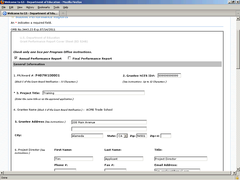Click the Done status bar text
Viewport: 240px width, 180px height.
click(4, 178)
